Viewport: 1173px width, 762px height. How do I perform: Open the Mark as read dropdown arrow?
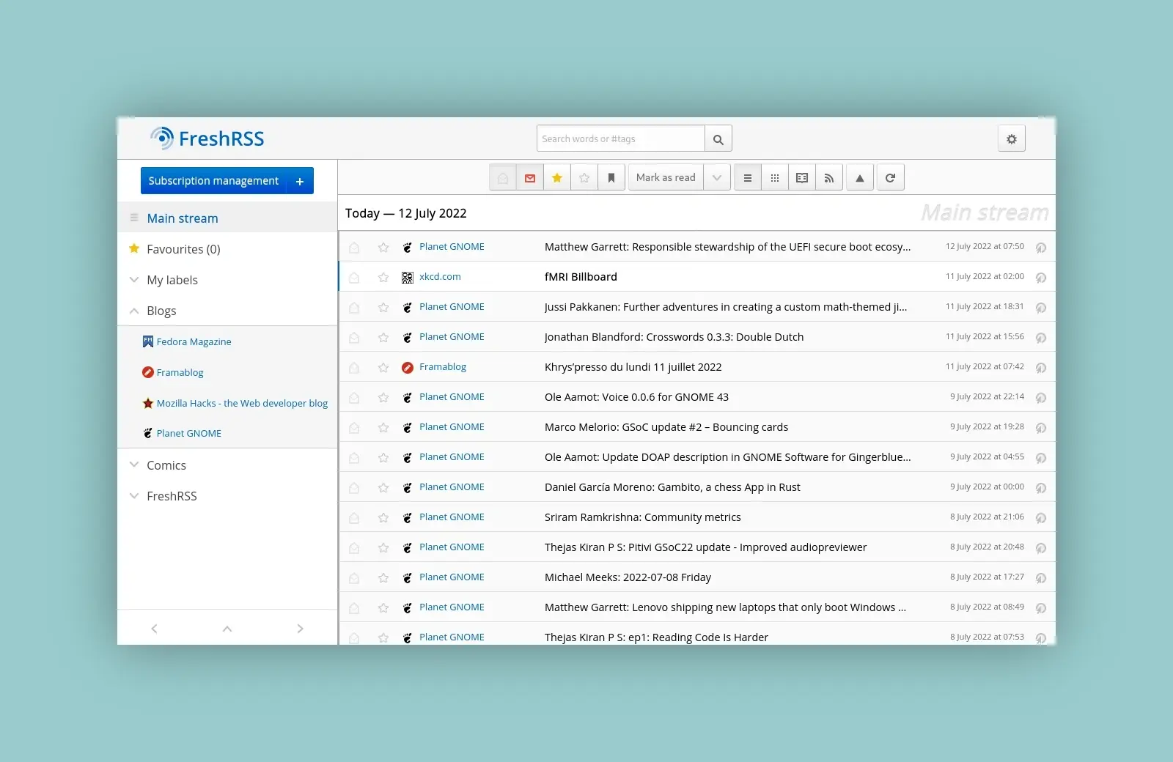tap(716, 178)
